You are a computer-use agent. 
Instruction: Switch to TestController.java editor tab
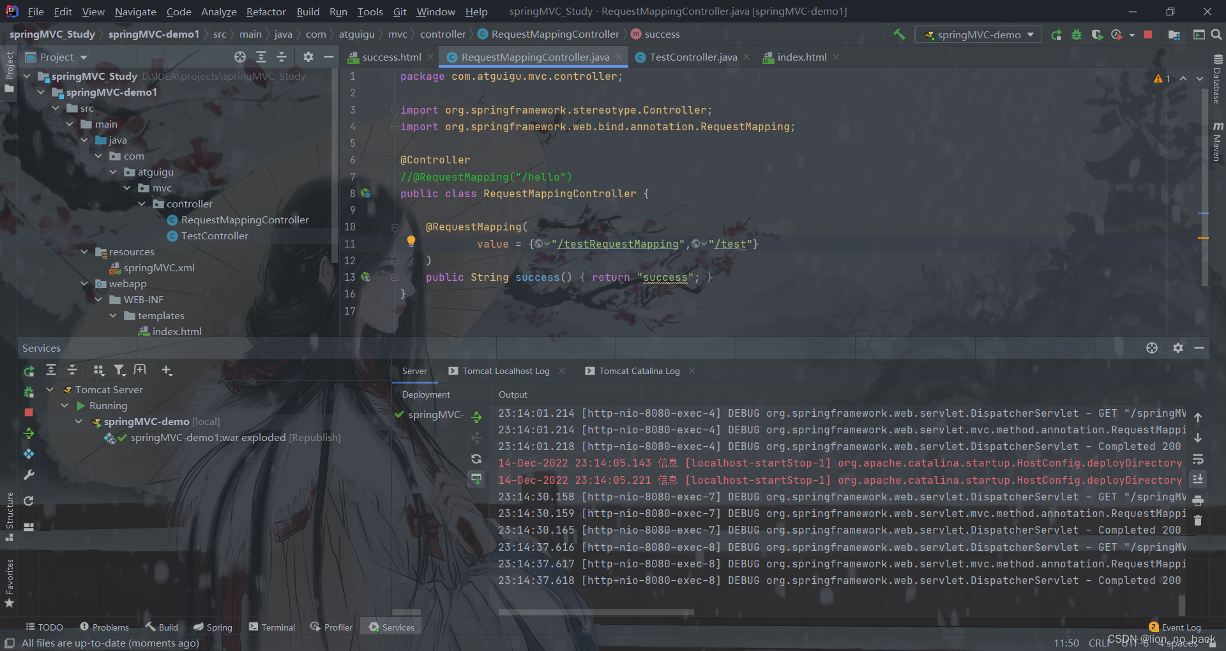693,57
